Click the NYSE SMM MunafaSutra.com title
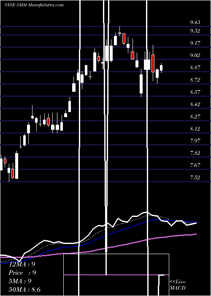The height and width of the screenshot is (296, 211). tap(34, 5)
